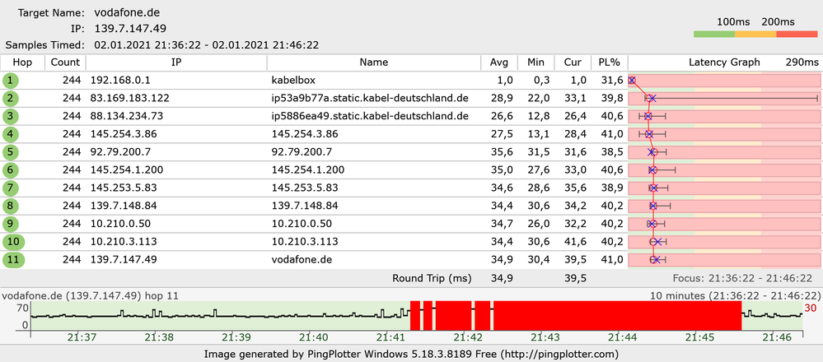Click name ip5886ea49.static.kabel-deutschland.de
The width and height of the screenshot is (823, 362).
coord(370,116)
